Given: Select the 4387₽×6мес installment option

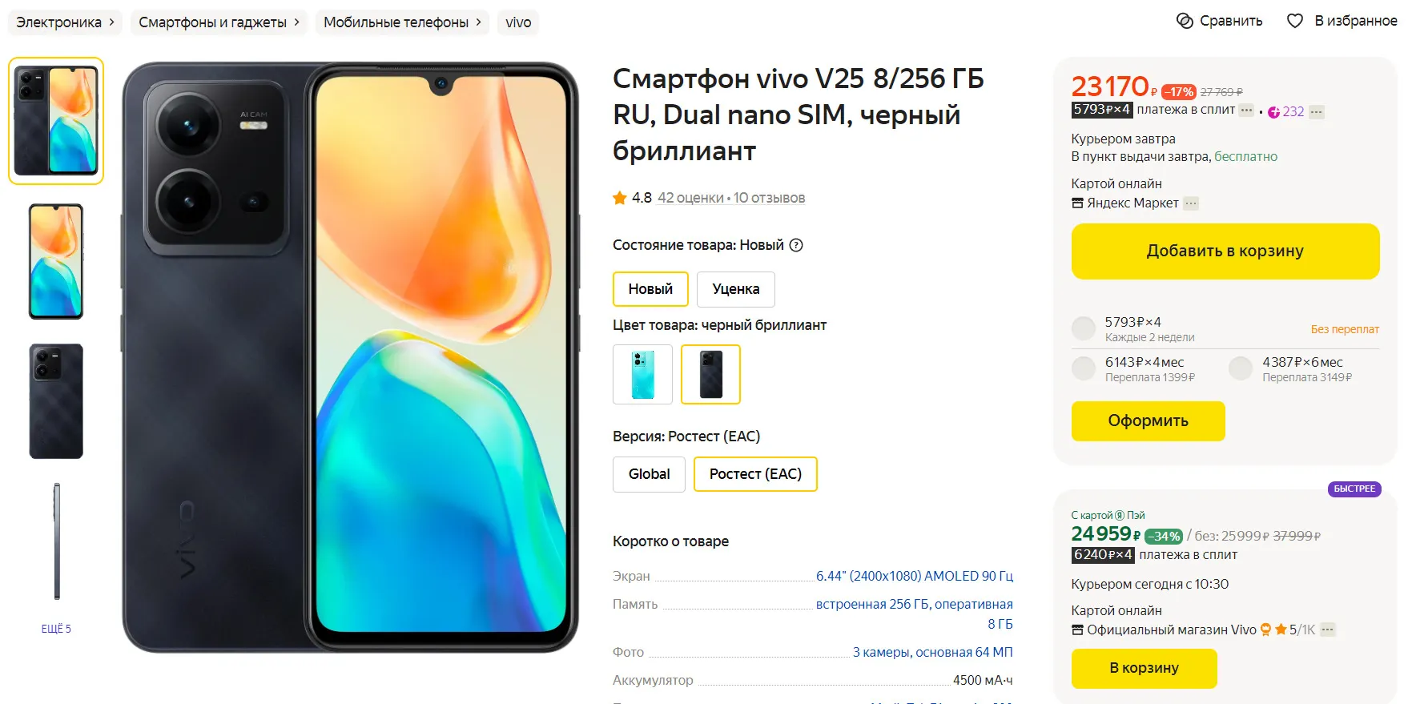Looking at the screenshot, I should 1241,368.
